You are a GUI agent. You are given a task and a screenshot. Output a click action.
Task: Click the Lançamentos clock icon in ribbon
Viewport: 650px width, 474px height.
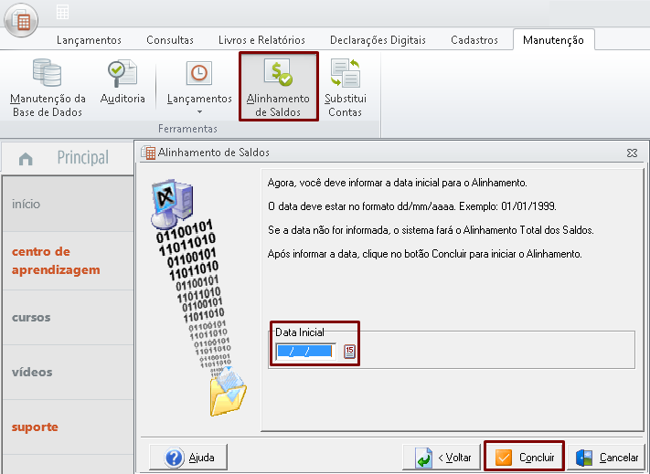coord(199,73)
